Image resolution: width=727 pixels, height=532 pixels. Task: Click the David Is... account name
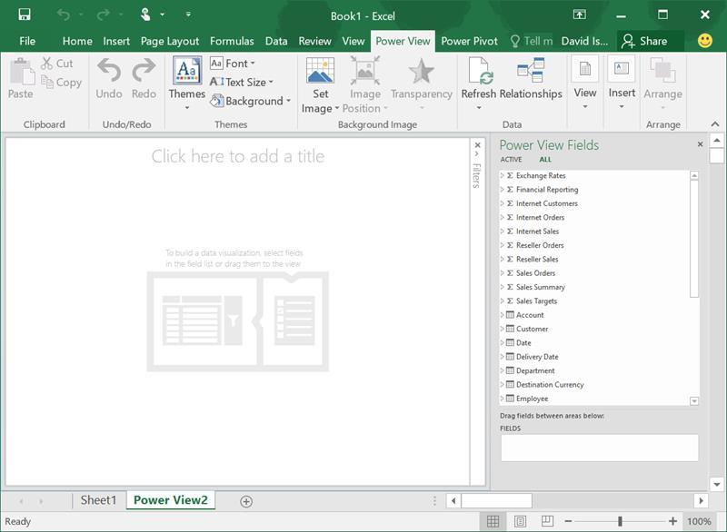tap(584, 41)
